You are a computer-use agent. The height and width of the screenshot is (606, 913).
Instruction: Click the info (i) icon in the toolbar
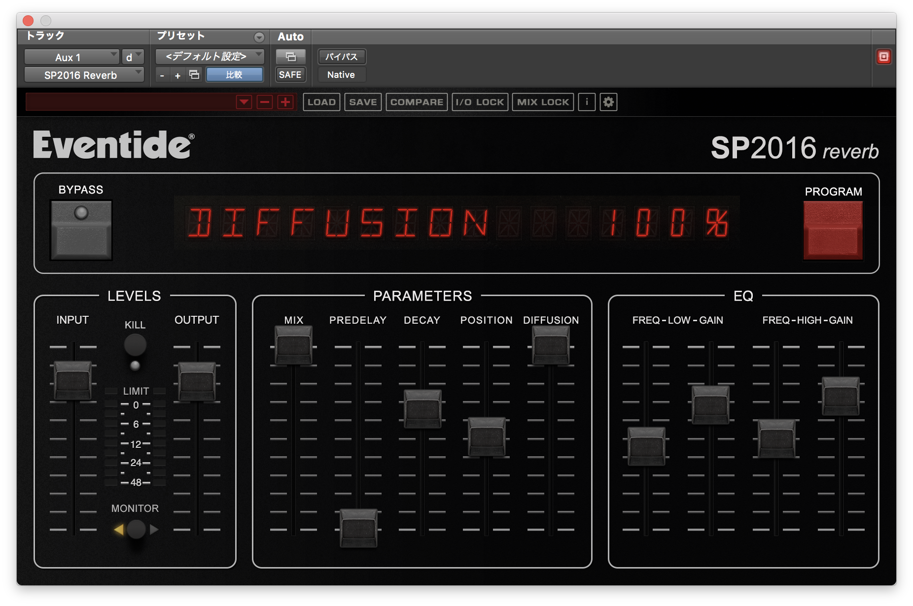coord(586,102)
